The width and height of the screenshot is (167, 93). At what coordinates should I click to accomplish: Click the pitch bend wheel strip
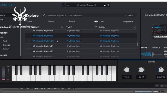pyautogui.click(x=3, y=73)
